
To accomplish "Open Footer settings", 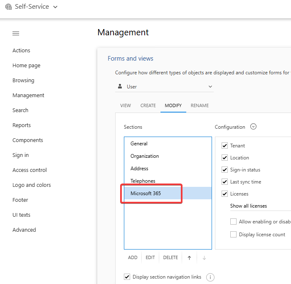I will tap(20, 200).
